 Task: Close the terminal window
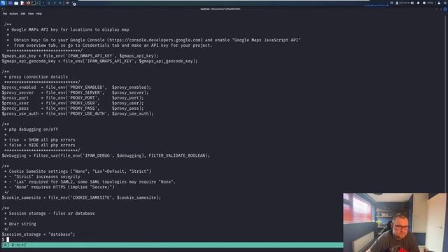(x=445, y=9)
